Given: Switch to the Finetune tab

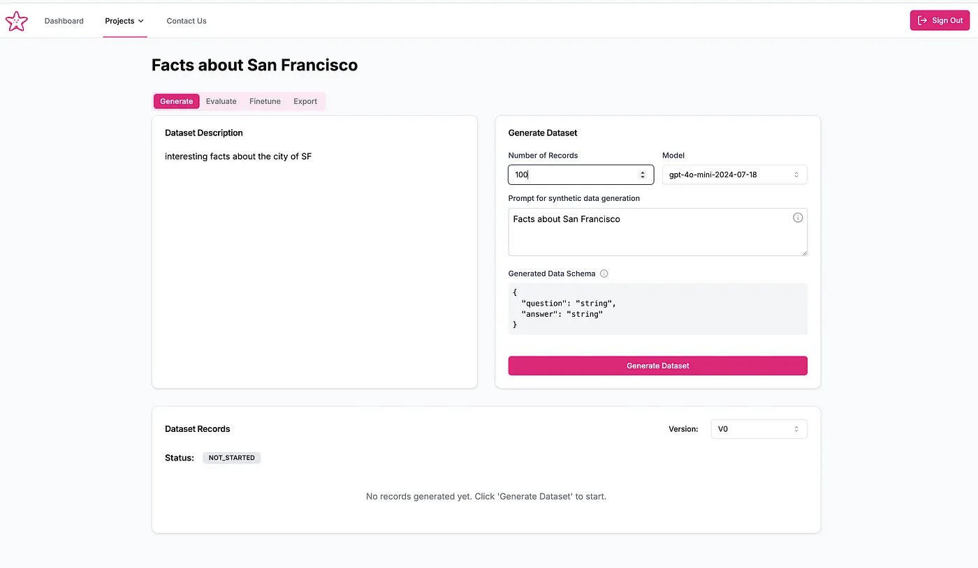Looking at the screenshot, I should 265,101.
